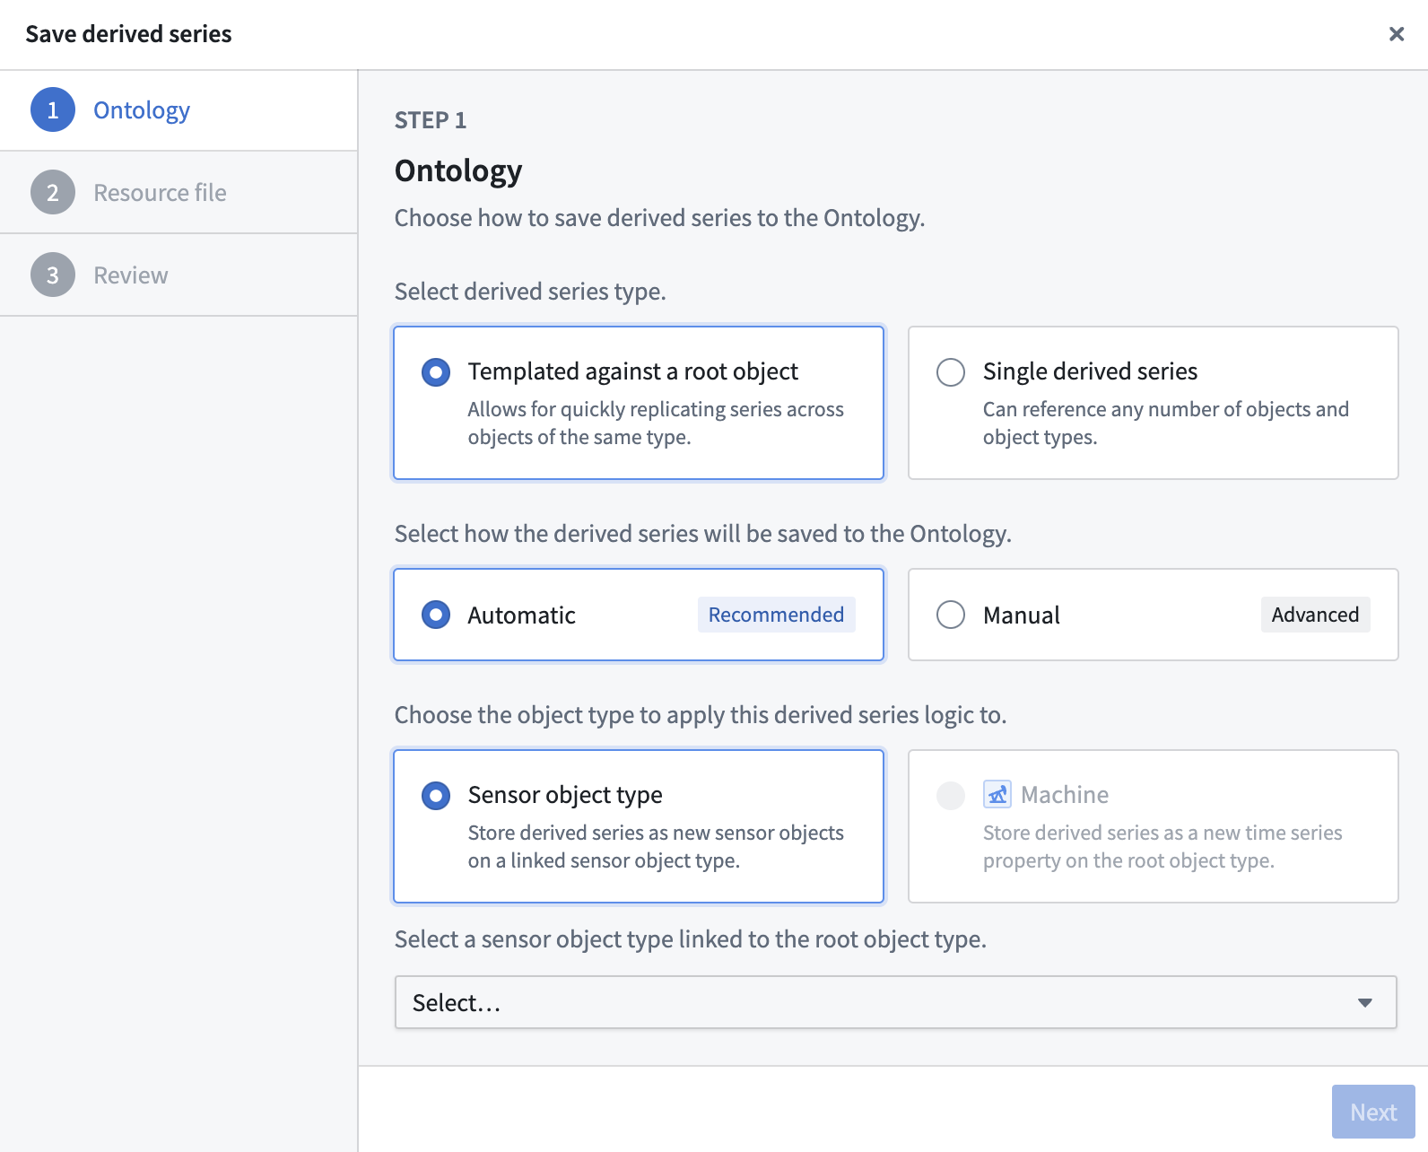The image size is (1428, 1152).
Task: Select the disabled Machine radio button
Action: (951, 796)
